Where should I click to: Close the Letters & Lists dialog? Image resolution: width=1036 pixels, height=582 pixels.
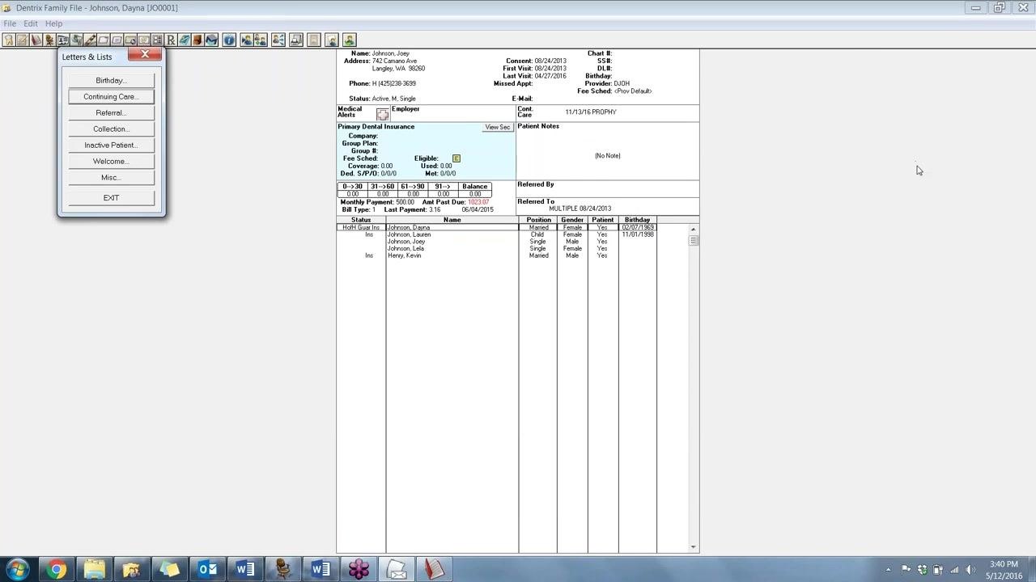point(145,54)
